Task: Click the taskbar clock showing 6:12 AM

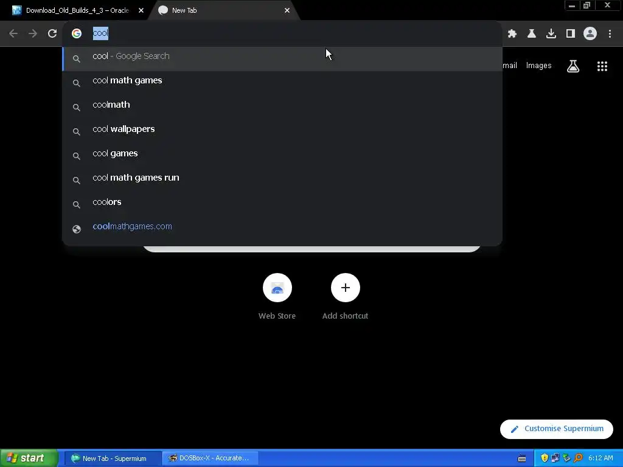Action: [600, 458]
